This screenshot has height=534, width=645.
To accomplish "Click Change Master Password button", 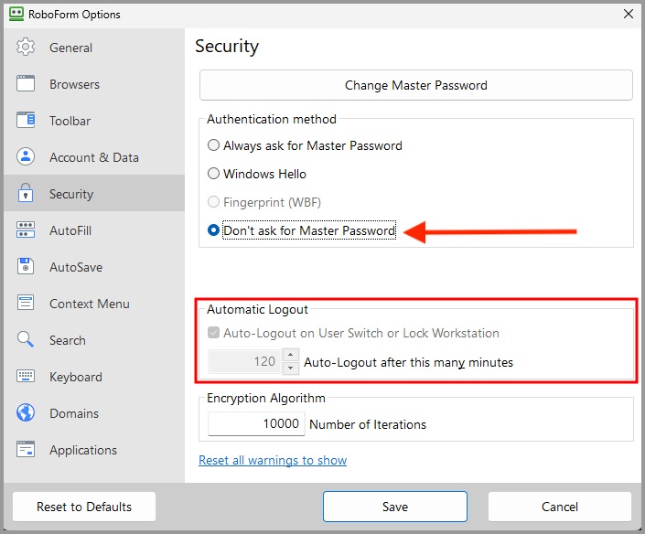I will click(x=416, y=85).
